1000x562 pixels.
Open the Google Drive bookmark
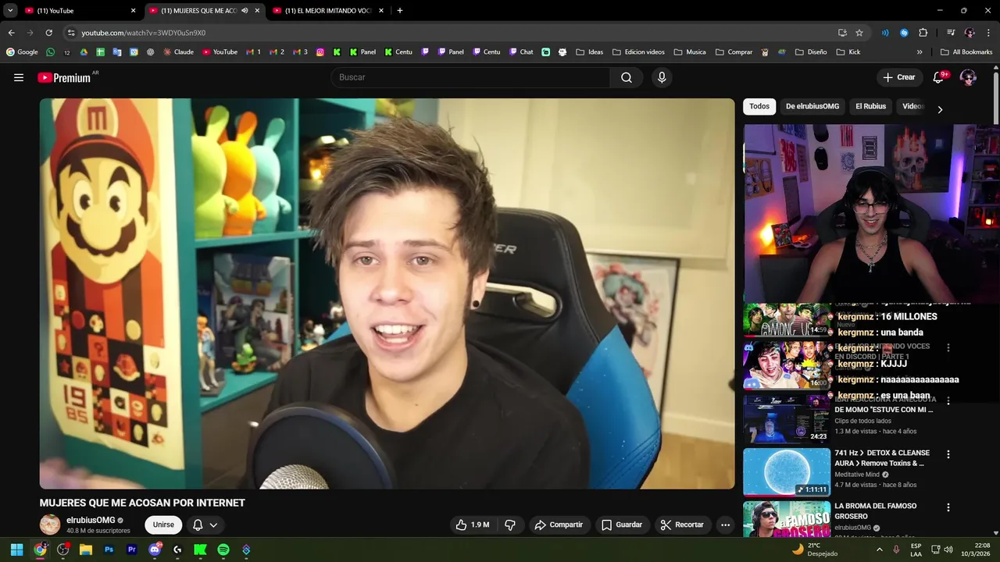84,52
